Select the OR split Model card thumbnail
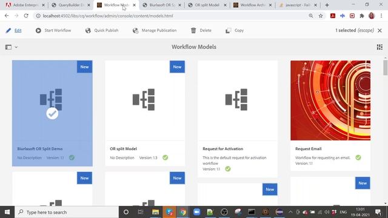 point(145,101)
